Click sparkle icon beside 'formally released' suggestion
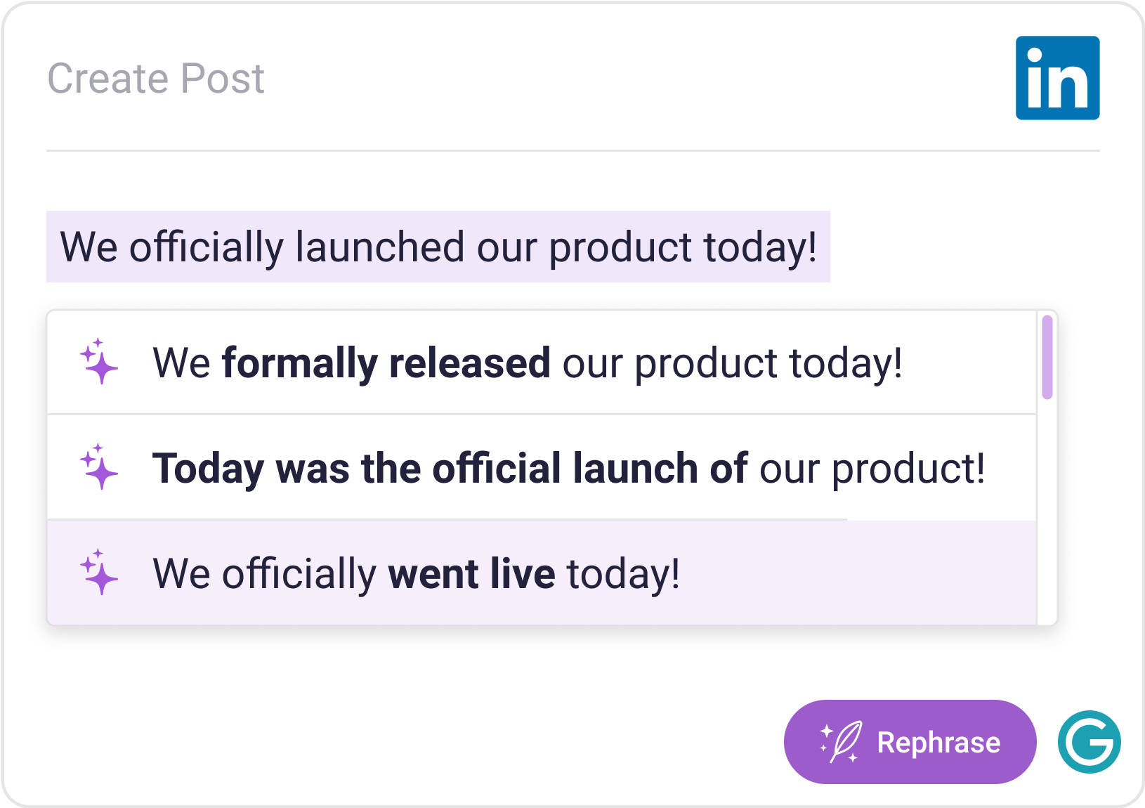The height and width of the screenshot is (808, 1145). pos(98,362)
